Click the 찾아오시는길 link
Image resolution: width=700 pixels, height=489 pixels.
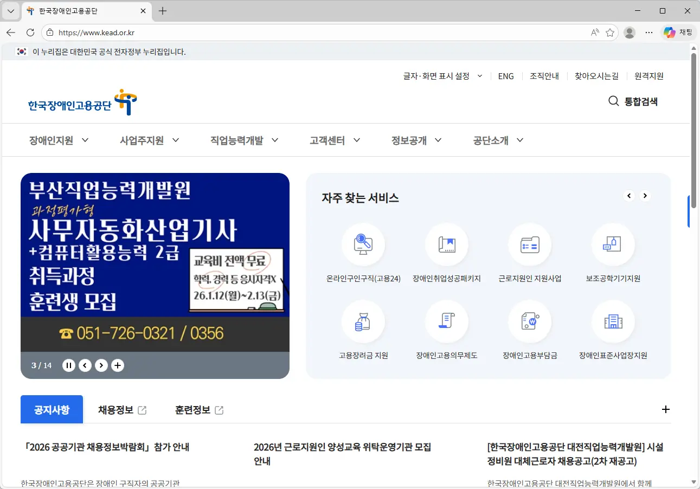click(x=596, y=76)
